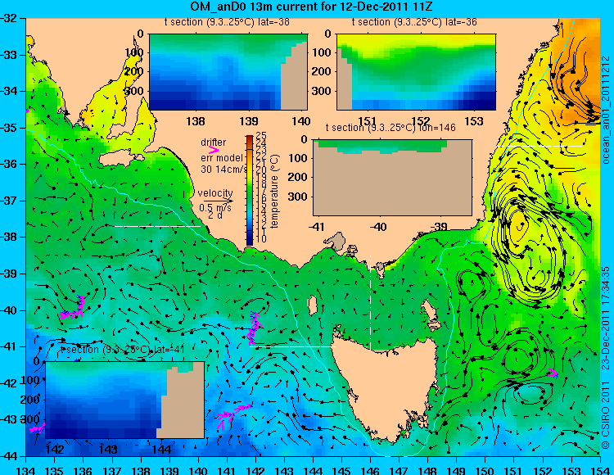
Task: Click the '-32' latitude label on left axis
Action: (8, 18)
